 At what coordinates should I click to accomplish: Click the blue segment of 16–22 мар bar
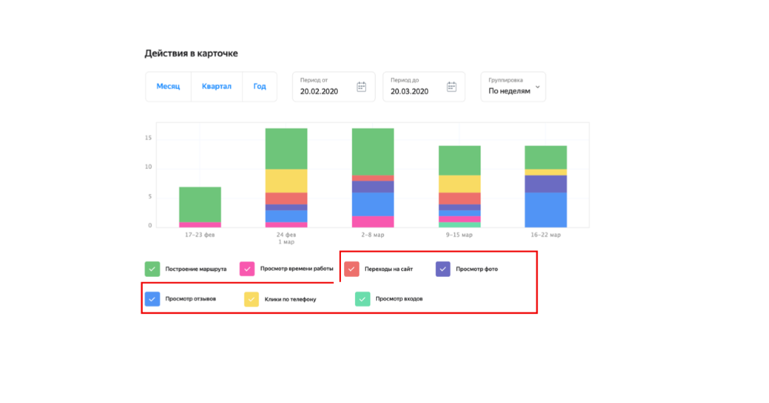545,210
